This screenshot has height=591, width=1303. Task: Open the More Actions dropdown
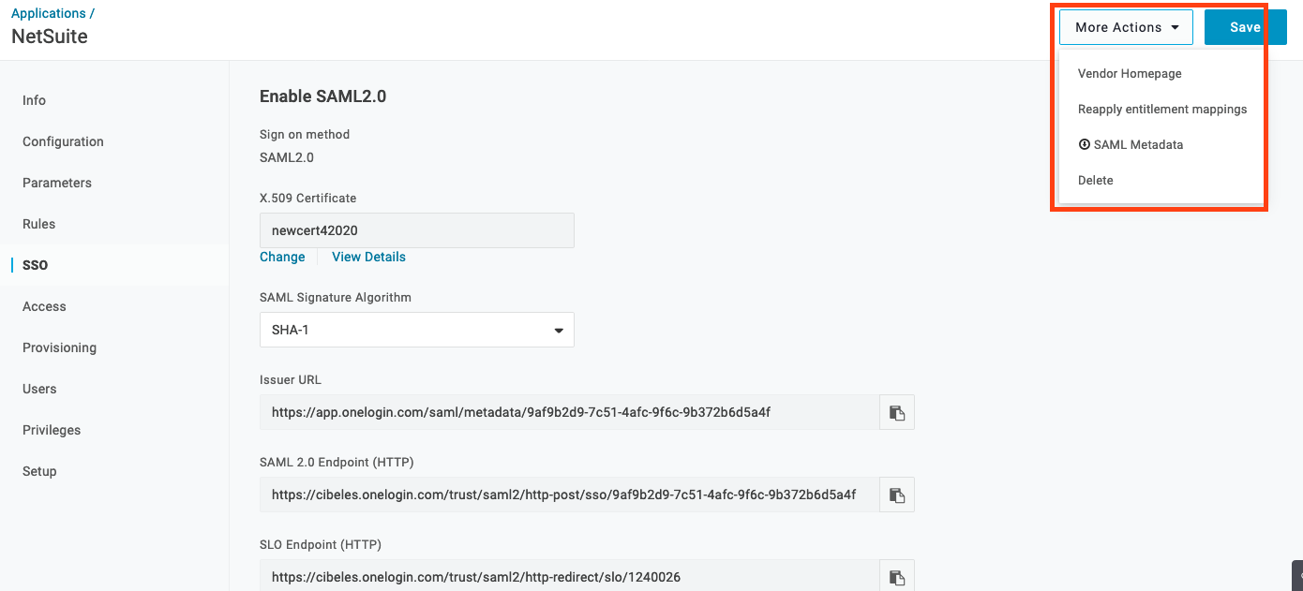tap(1125, 27)
